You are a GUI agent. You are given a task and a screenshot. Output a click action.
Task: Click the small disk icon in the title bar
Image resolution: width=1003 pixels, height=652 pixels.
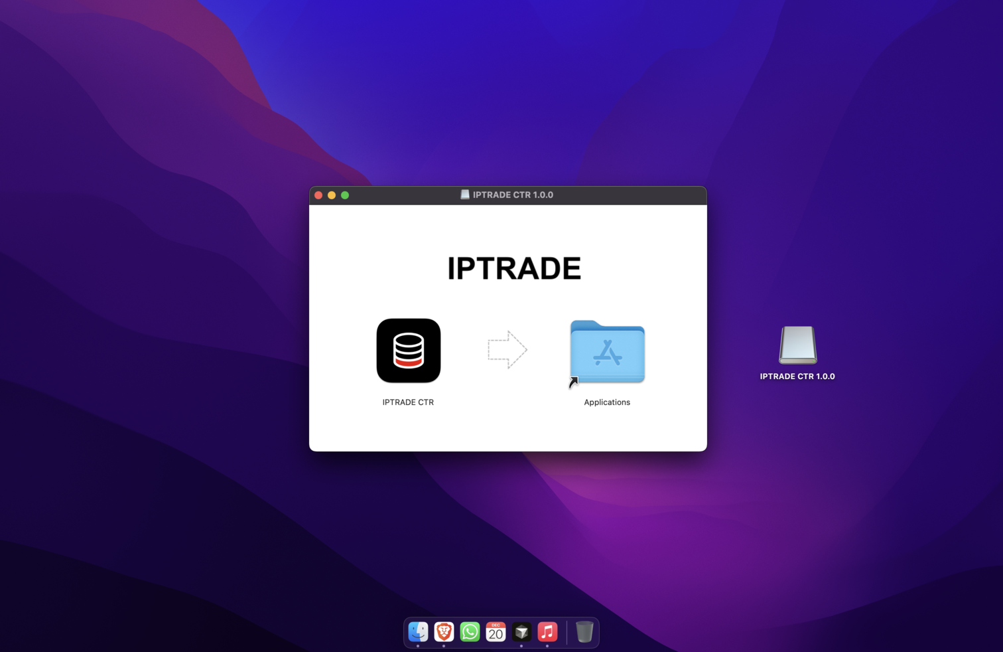(464, 195)
